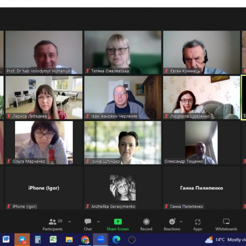Screen dimensions: 246x246
Task: Click the Ганна Пилипенко name tile
Action: click(x=202, y=188)
